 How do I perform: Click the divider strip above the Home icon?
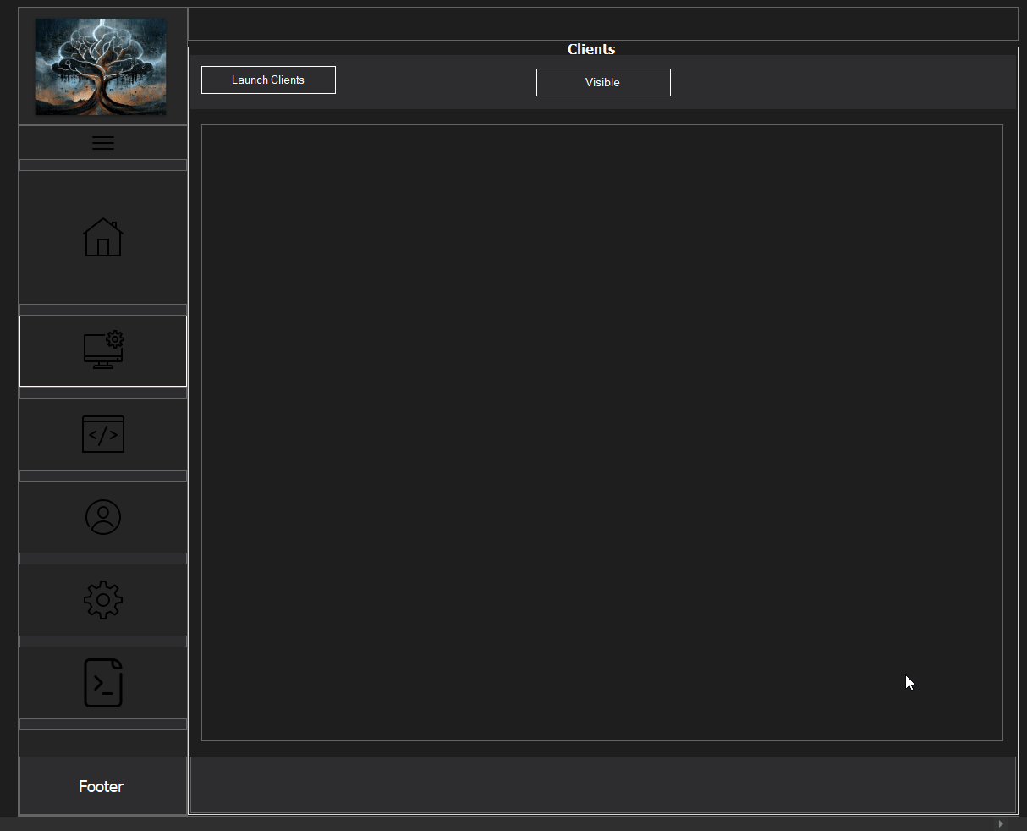click(x=102, y=165)
